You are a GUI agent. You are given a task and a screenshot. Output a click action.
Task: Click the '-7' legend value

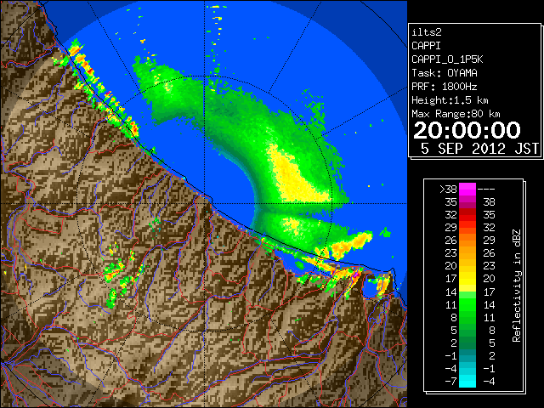click(x=450, y=381)
